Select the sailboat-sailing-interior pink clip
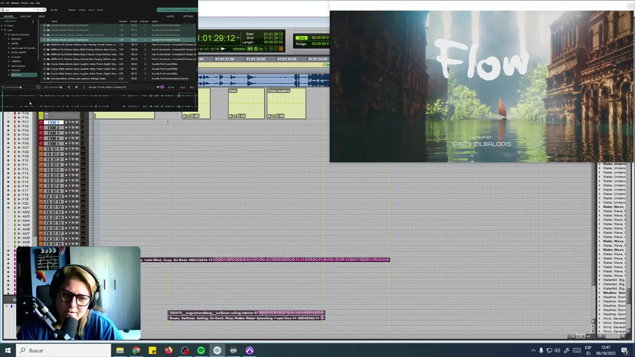The width and height of the screenshot is (635, 357). tap(247, 313)
